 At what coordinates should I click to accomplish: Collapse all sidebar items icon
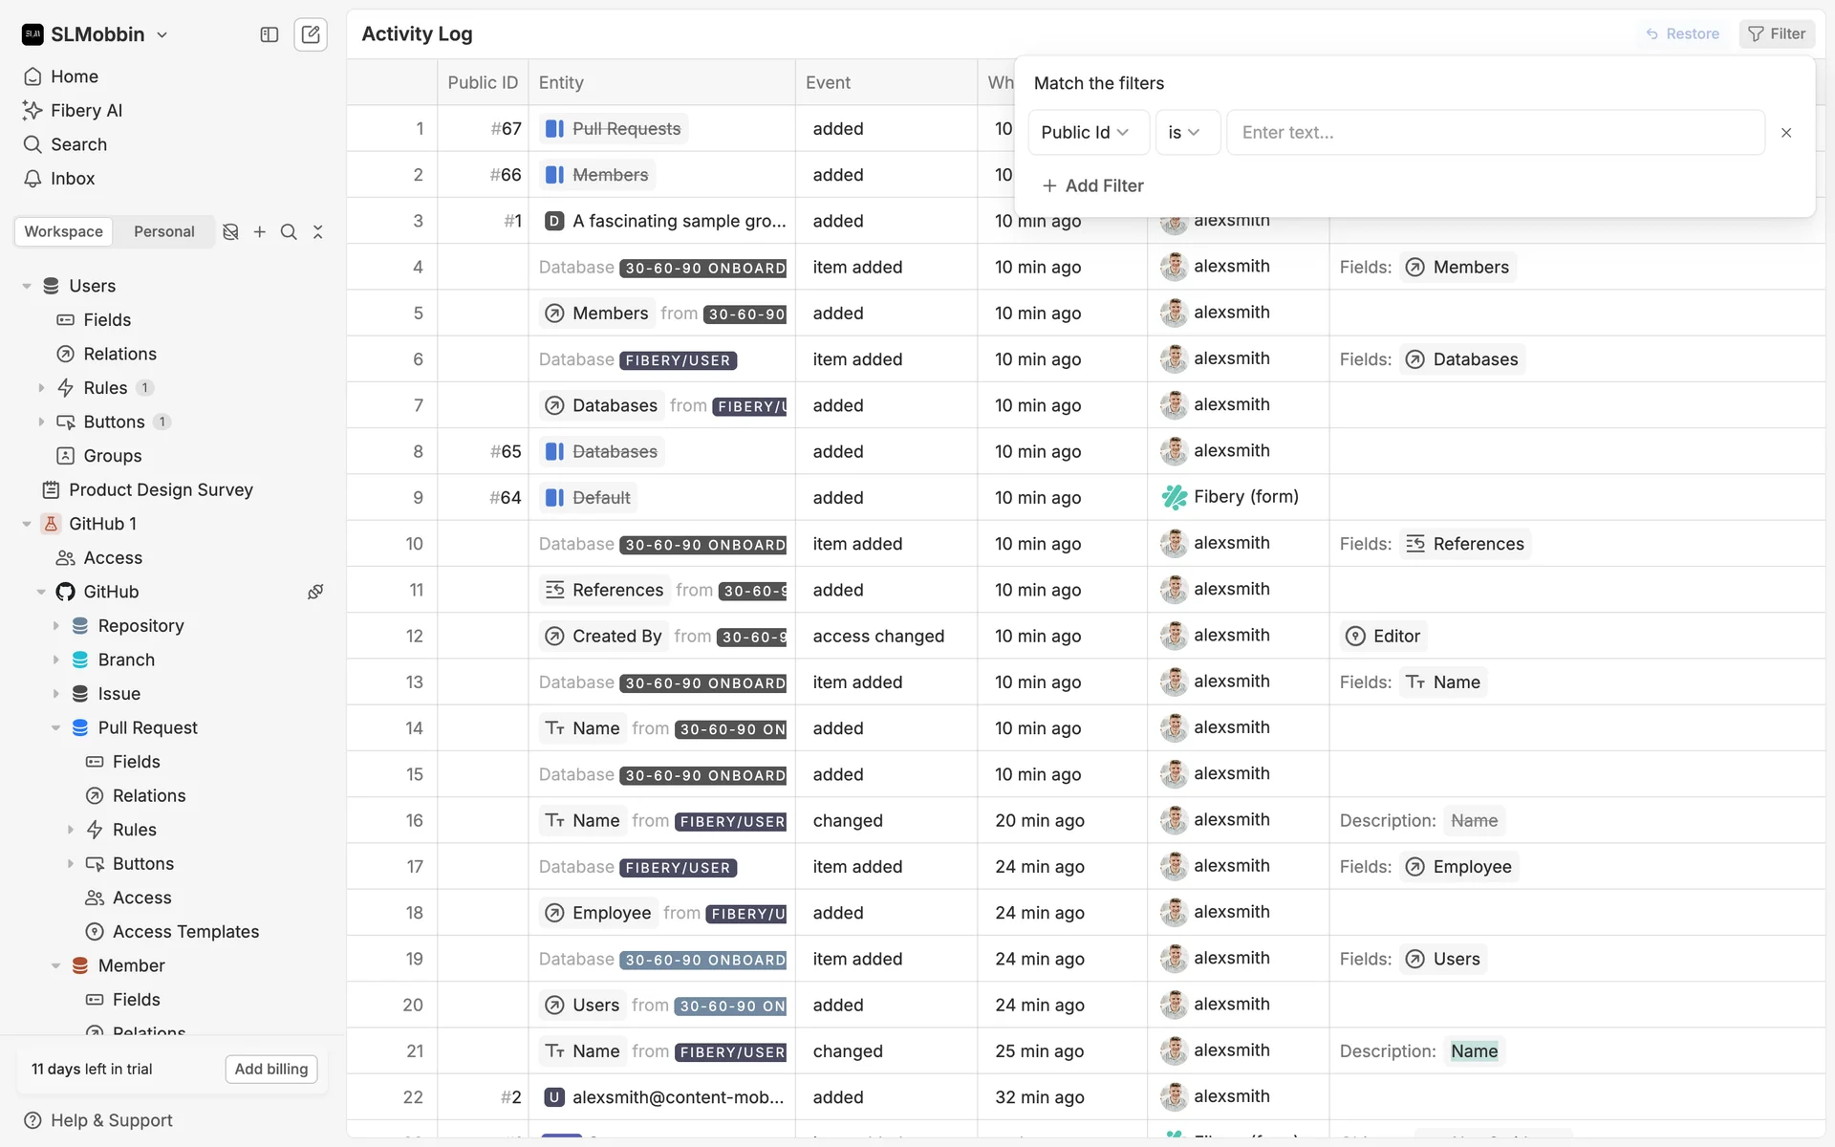pos(318,231)
